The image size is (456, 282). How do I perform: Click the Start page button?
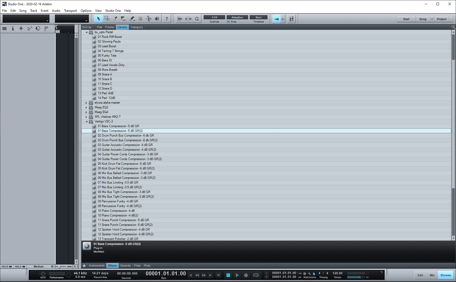coord(406,19)
